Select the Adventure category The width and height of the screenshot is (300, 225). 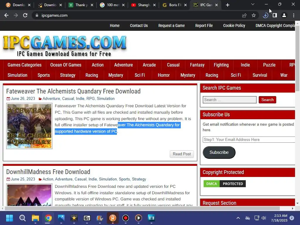123,65
